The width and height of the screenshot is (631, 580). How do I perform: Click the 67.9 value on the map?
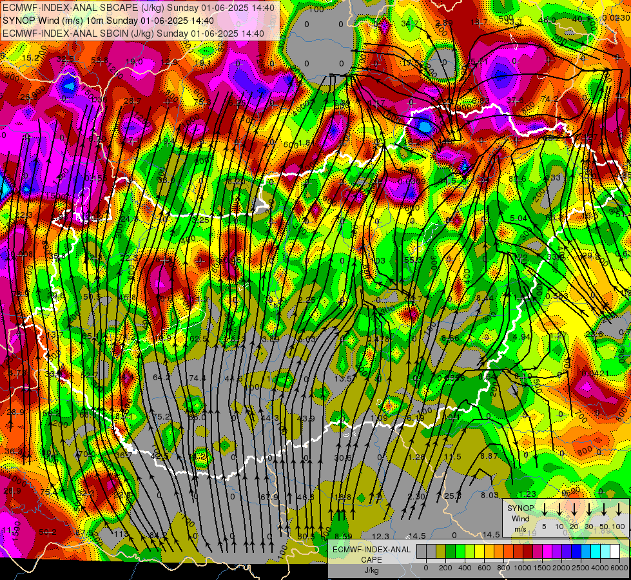tap(269, 497)
